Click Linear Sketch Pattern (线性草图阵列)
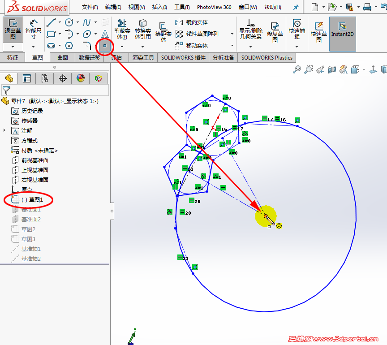 pos(197,34)
